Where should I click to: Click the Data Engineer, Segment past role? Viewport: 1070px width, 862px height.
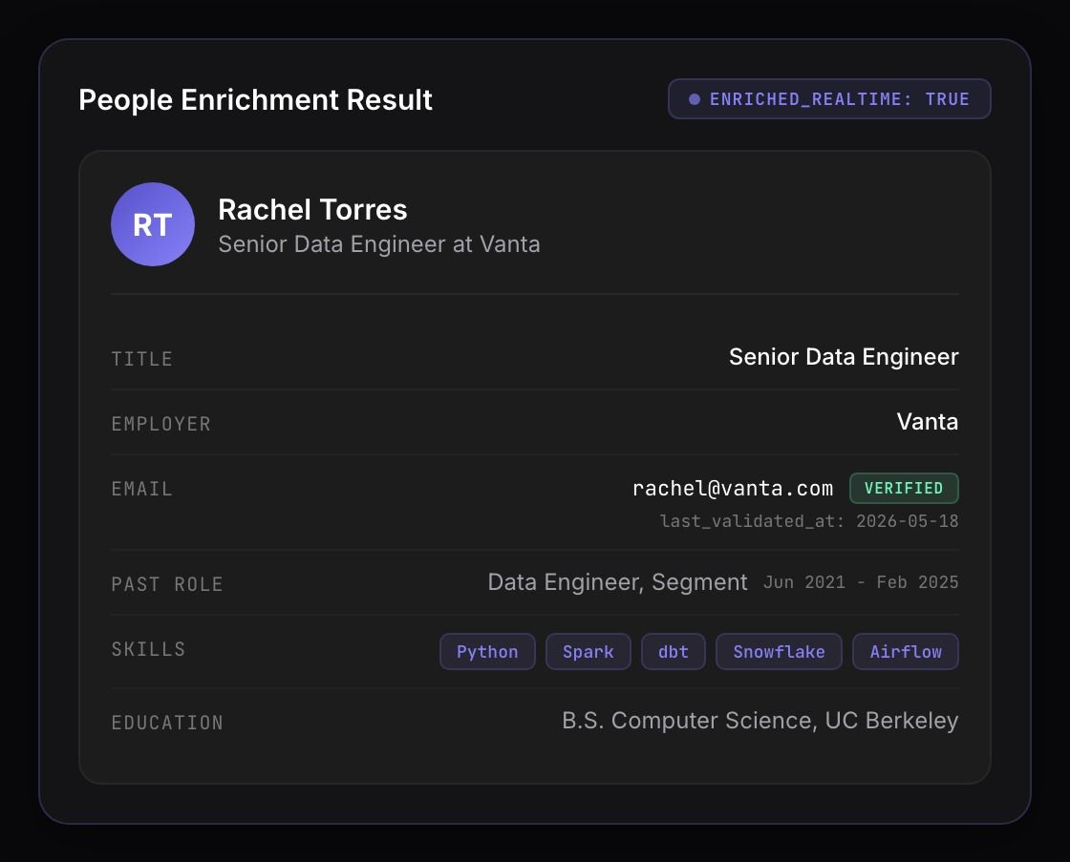[x=617, y=582]
